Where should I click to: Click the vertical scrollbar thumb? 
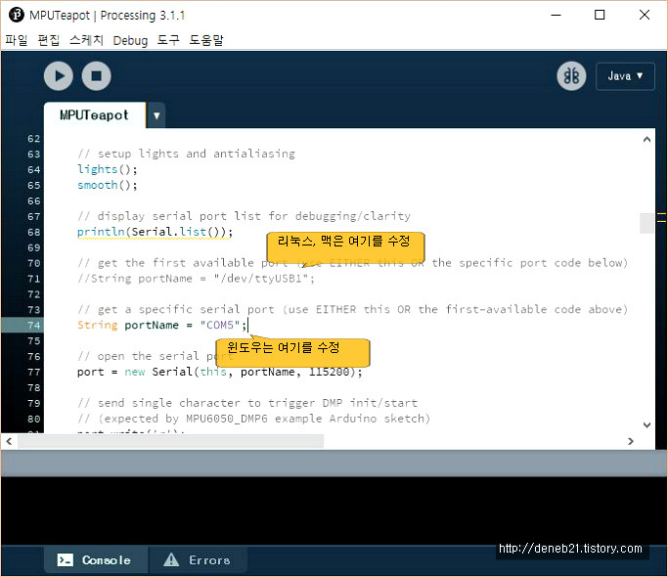tap(646, 223)
